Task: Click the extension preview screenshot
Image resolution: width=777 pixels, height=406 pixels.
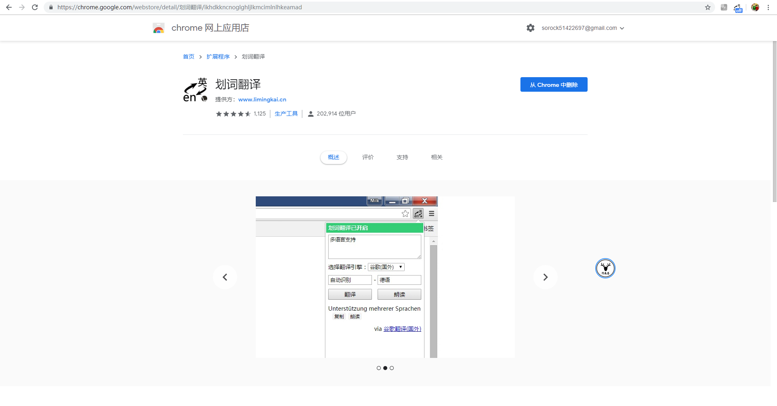Action: point(385,277)
